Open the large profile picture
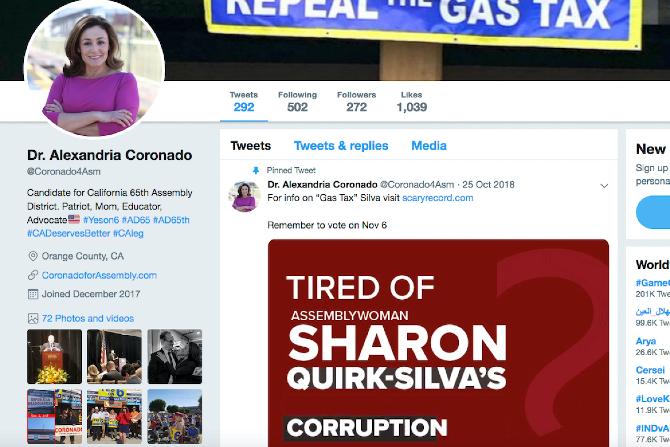 click(x=94, y=69)
